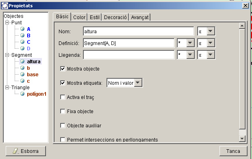Open the α symbol dropdown beside Llegenda
Image resolution: width=252 pixels, height=159 pixels.
[211, 55]
